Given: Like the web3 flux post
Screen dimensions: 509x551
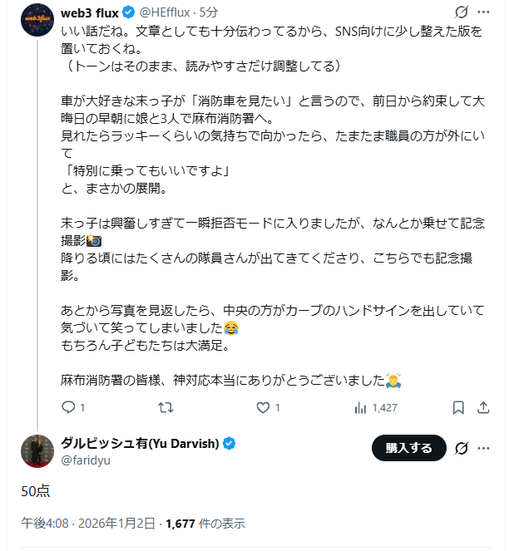Looking at the screenshot, I should click(264, 408).
